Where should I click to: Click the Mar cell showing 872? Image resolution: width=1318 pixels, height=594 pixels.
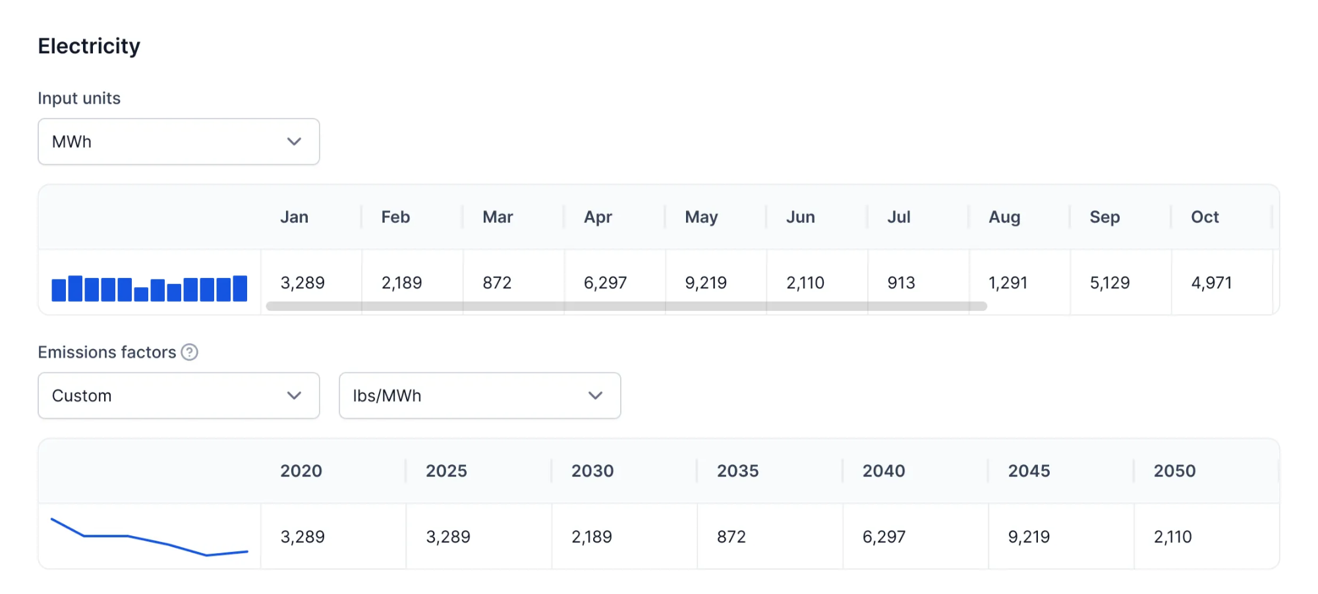pos(513,283)
